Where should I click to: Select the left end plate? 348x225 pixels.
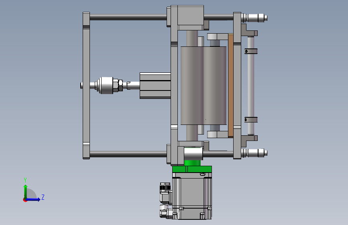click(86, 86)
